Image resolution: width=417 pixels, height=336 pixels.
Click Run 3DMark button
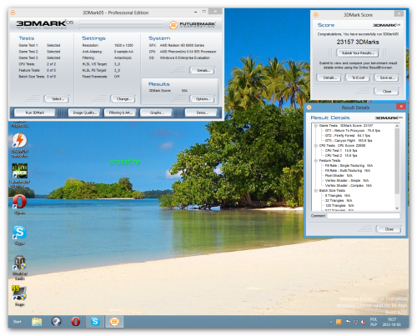click(35, 113)
